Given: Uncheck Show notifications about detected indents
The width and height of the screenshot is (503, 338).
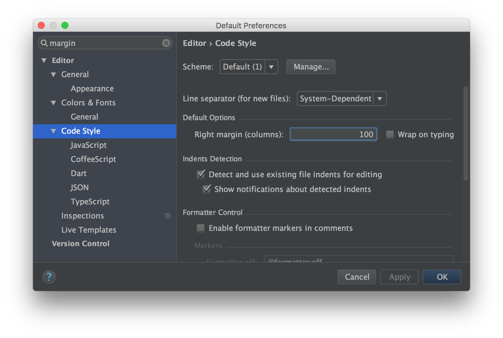Looking at the screenshot, I should (207, 189).
